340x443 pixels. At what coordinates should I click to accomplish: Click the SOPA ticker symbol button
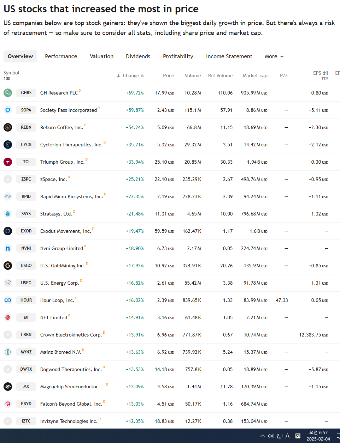point(26,110)
